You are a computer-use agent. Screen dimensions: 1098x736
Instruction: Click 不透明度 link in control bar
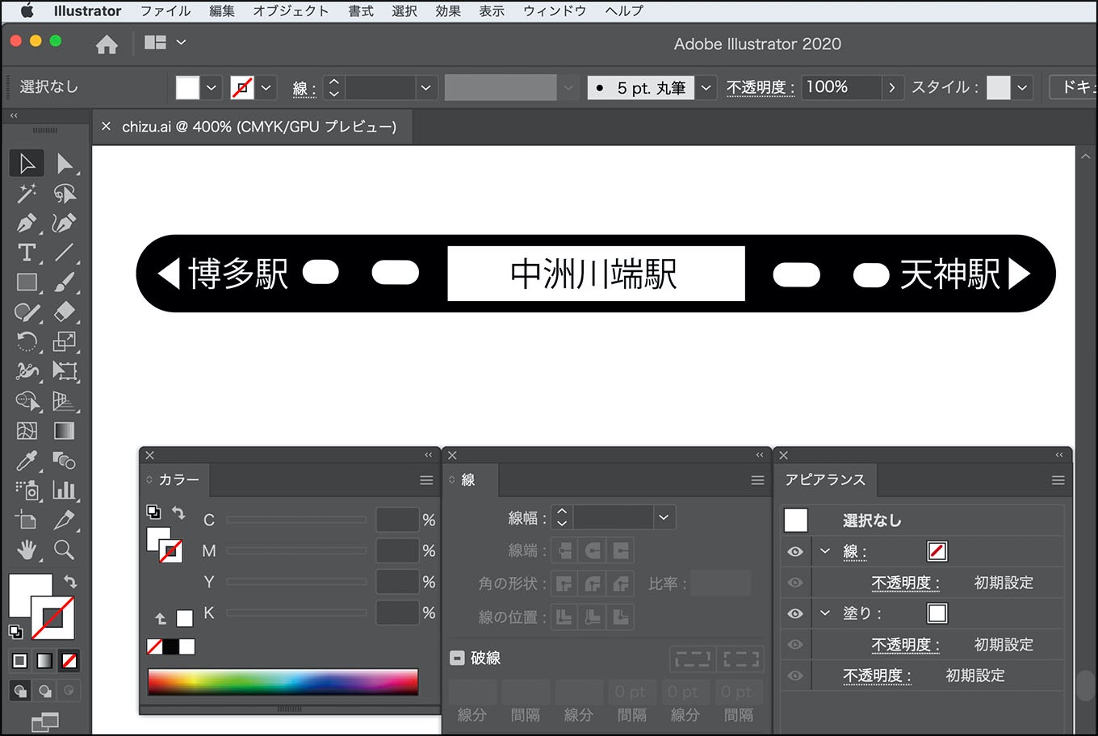tap(761, 87)
